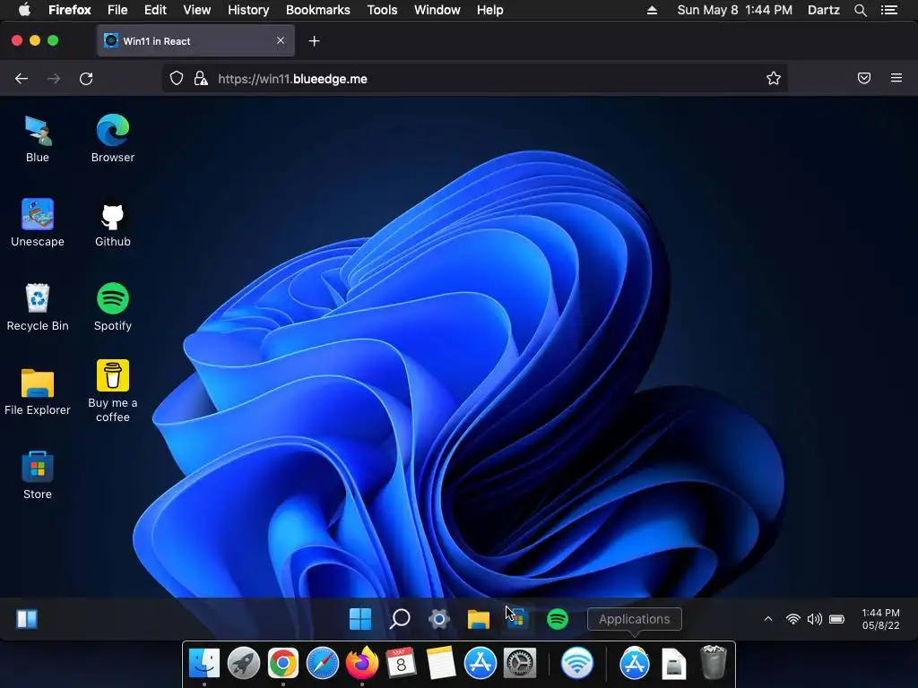
Task: Open the taskbar clock and date
Action: 880,619
